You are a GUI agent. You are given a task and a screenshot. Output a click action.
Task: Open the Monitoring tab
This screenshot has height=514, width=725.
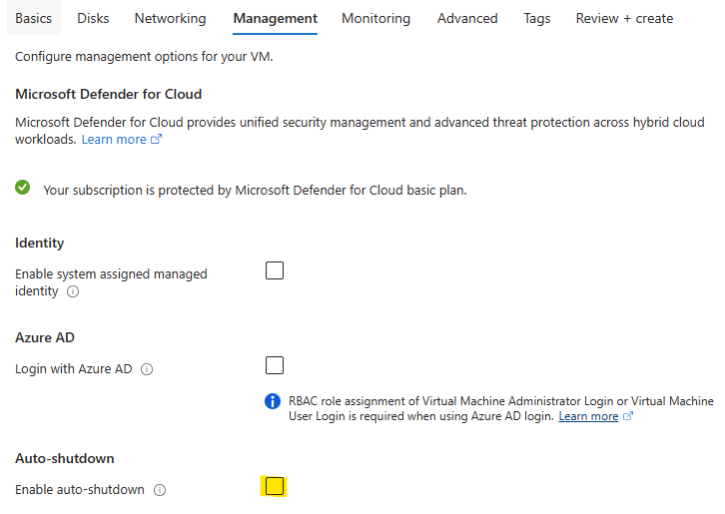click(375, 19)
